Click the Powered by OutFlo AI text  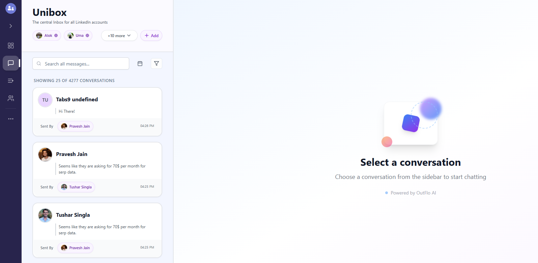(x=413, y=193)
